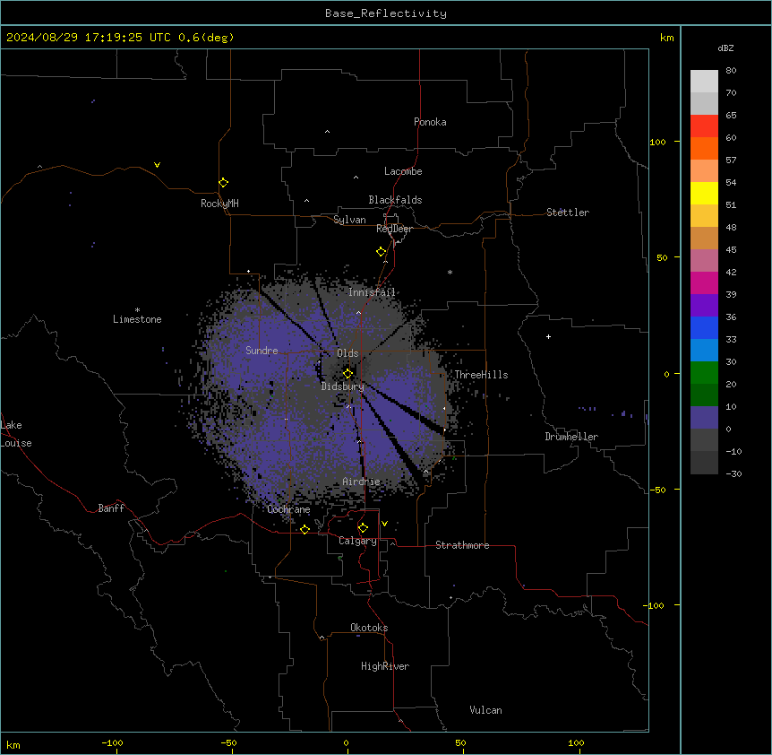The image size is (772, 755).
Task: Click the Sundre town label
Action: click(x=262, y=351)
